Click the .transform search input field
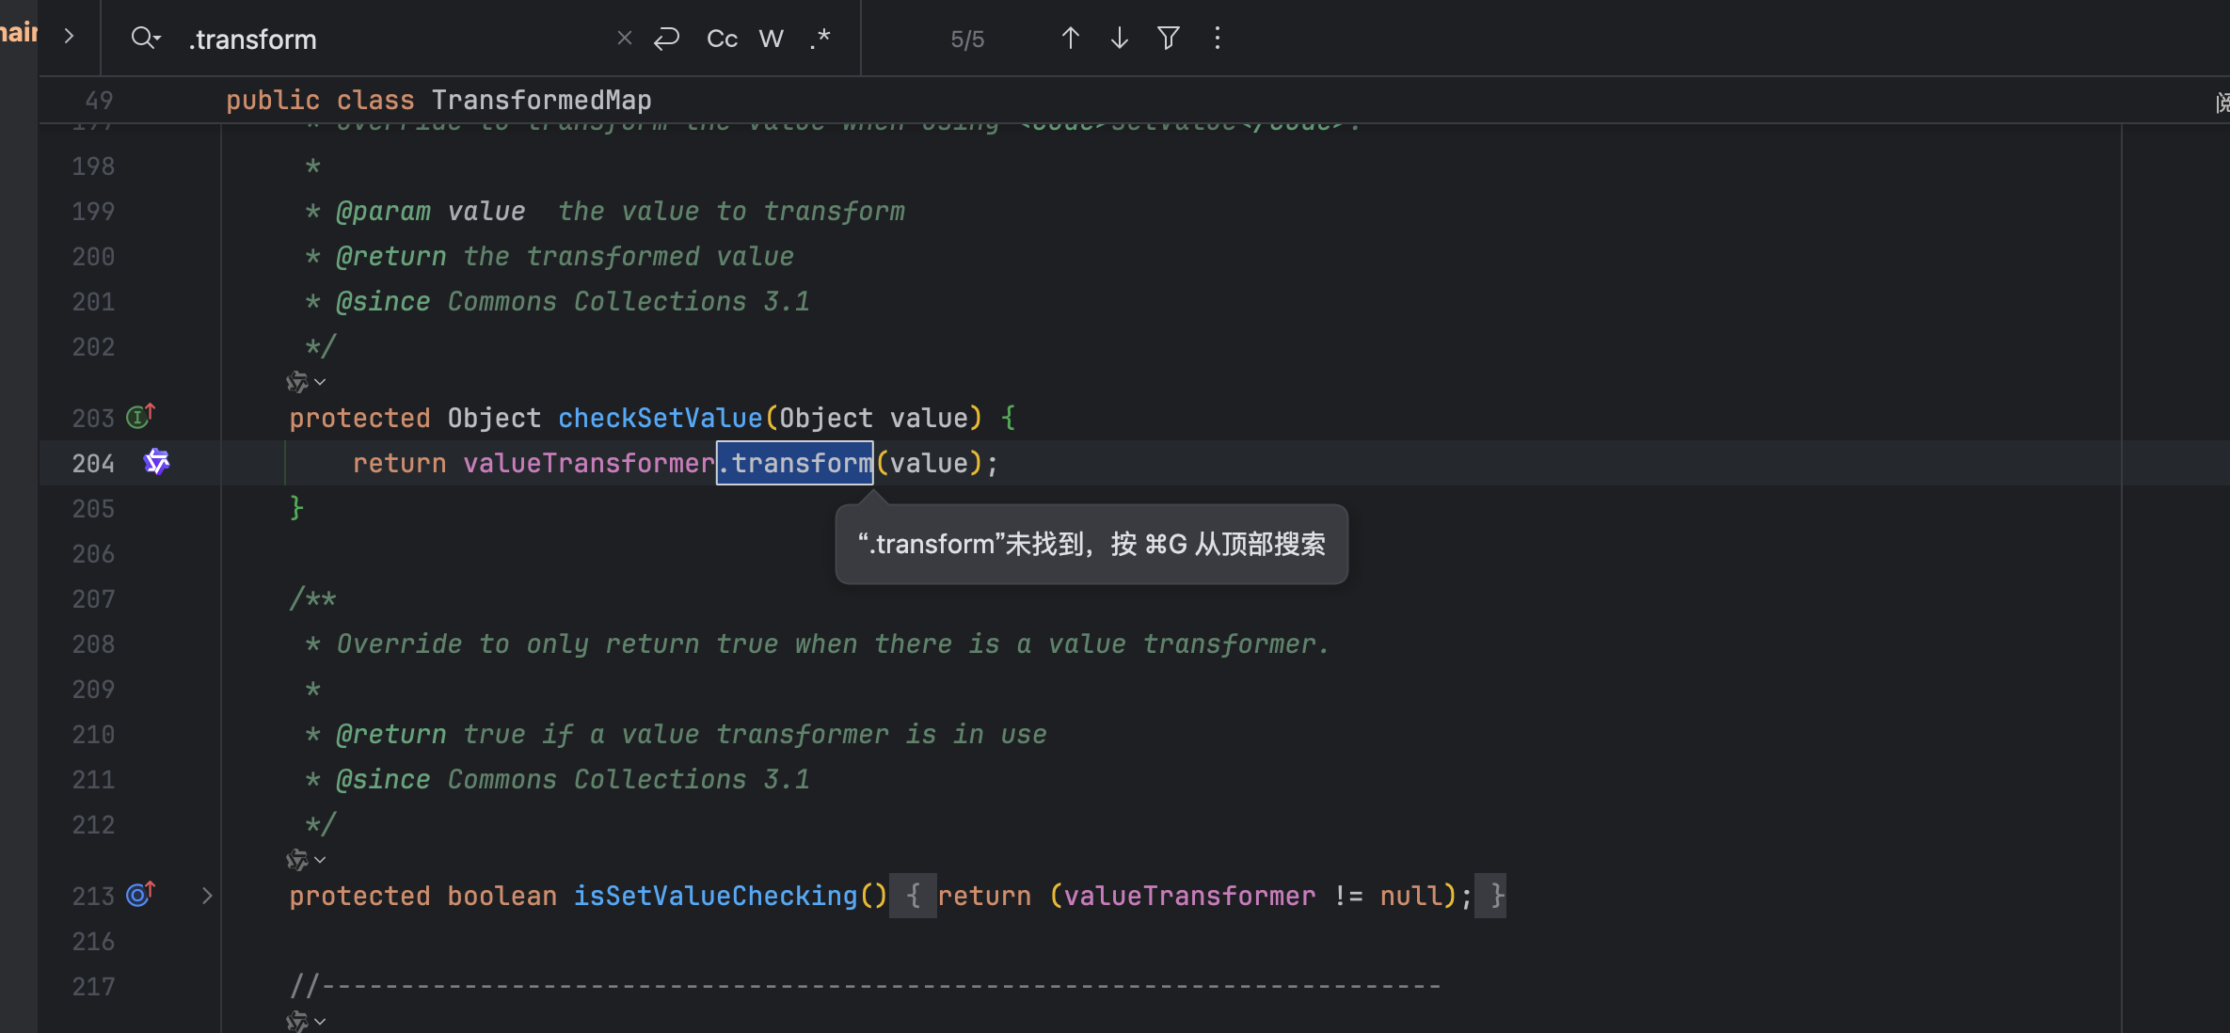The width and height of the screenshot is (2230, 1033). 395,40
